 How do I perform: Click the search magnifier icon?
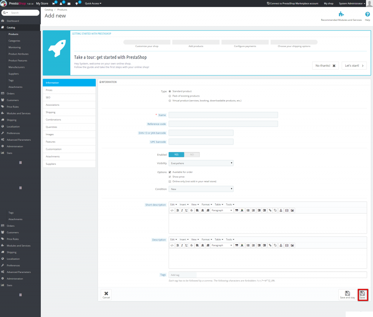(4, 13)
